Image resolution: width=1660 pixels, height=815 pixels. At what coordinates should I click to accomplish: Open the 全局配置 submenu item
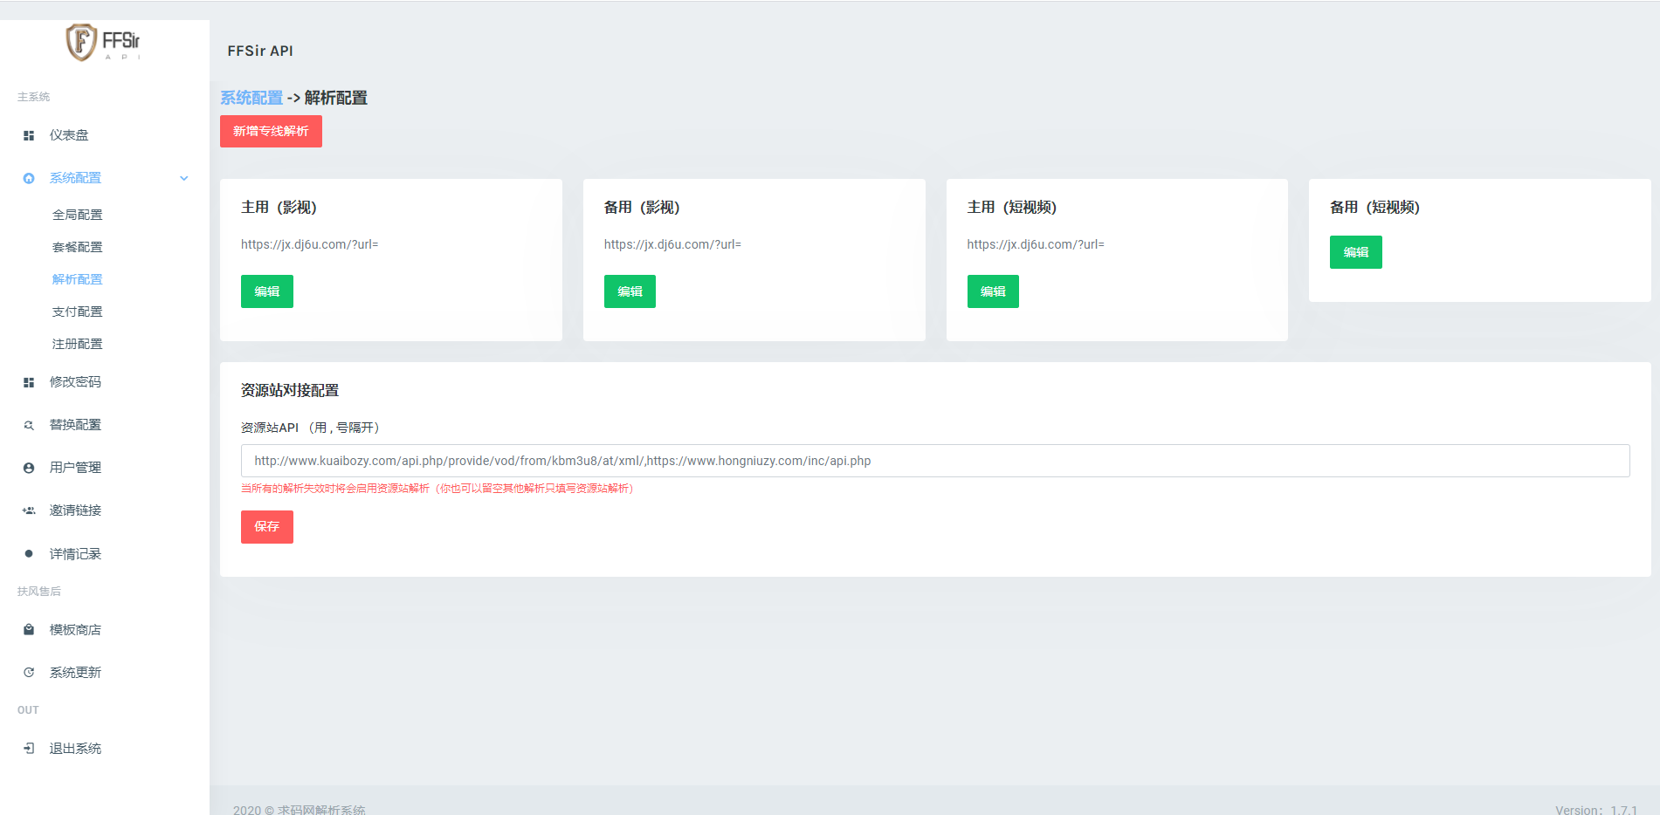[x=77, y=215]
